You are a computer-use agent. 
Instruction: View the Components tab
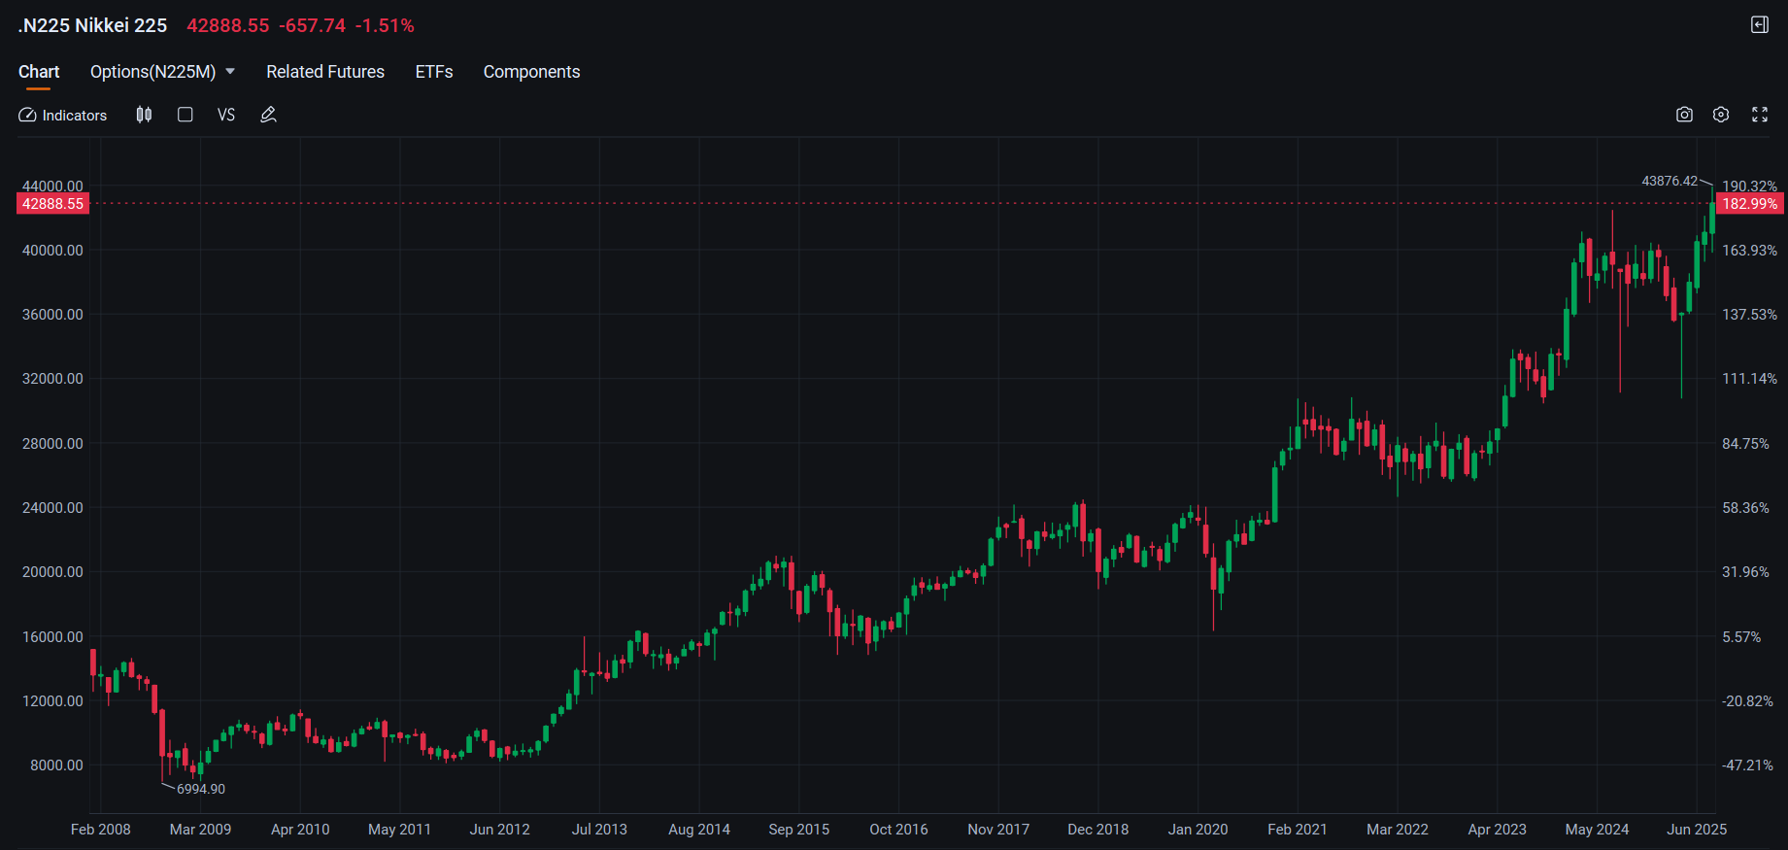tap(531, 72)
